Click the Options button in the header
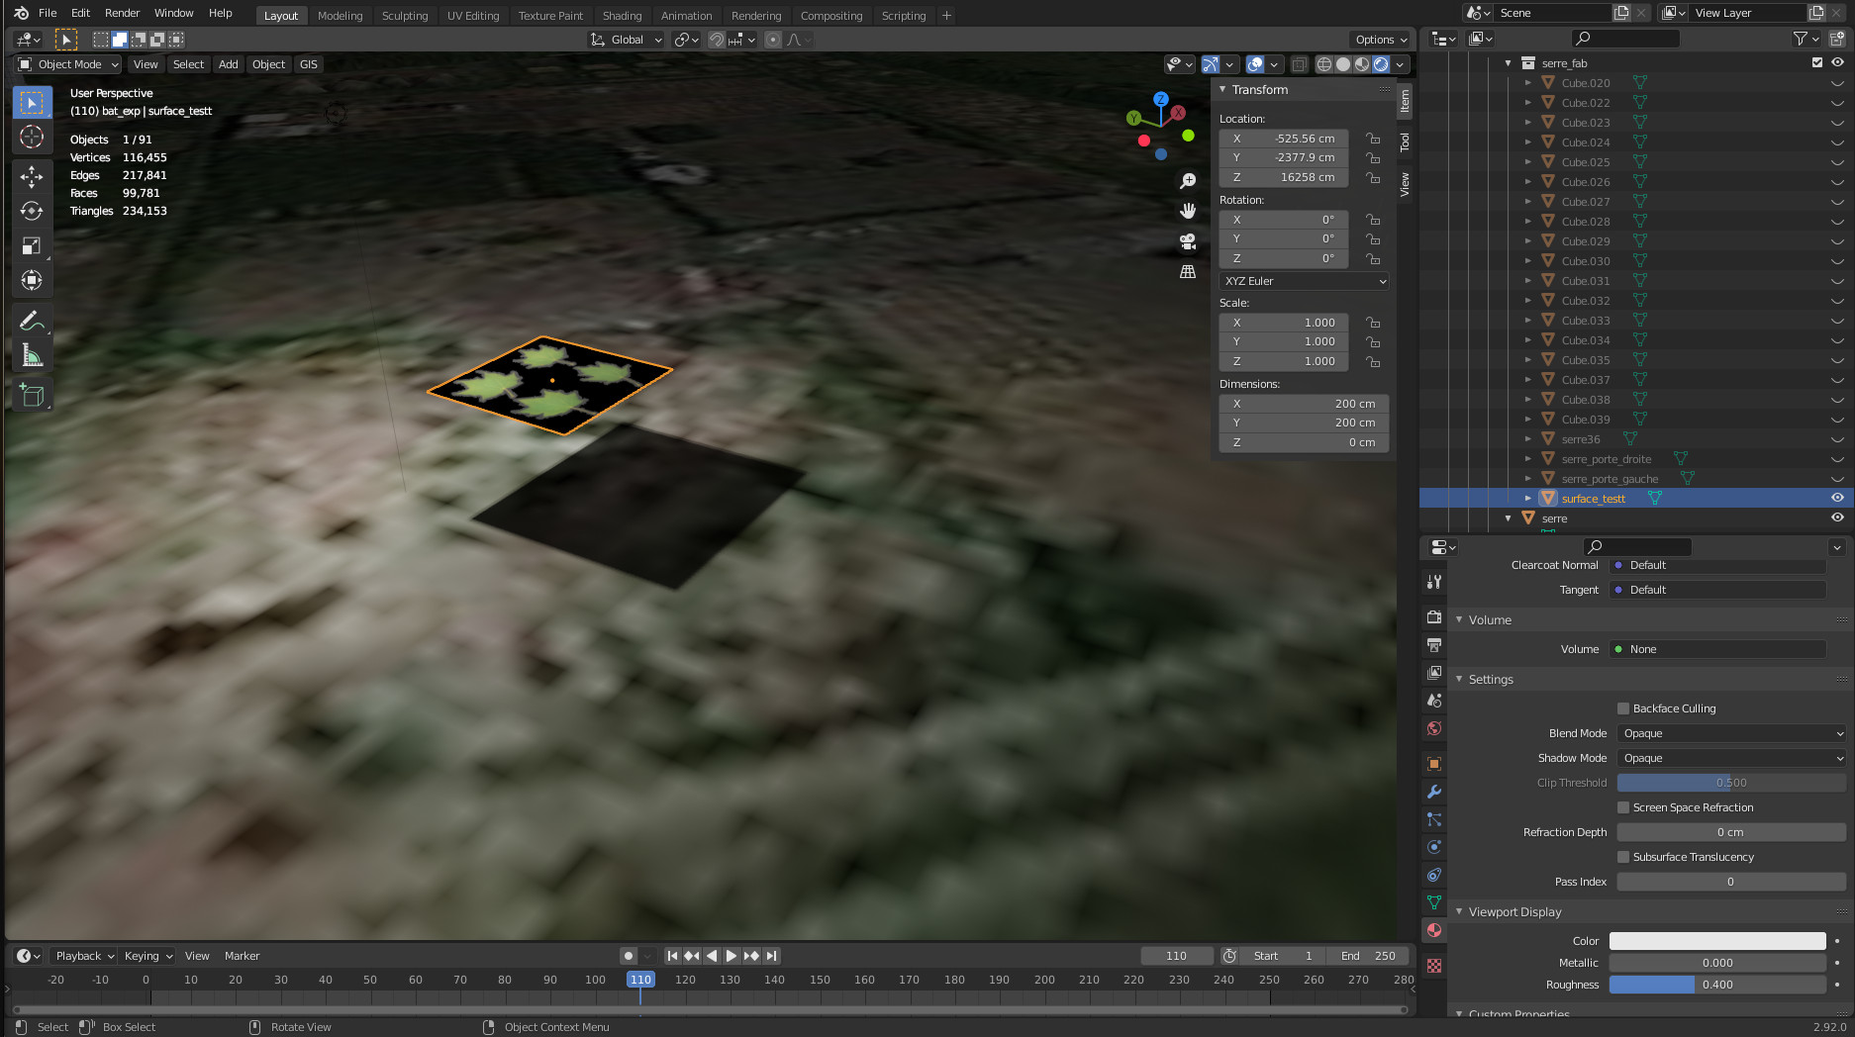Viewport: 1855px width, 1037px height. click(1381, 40)
